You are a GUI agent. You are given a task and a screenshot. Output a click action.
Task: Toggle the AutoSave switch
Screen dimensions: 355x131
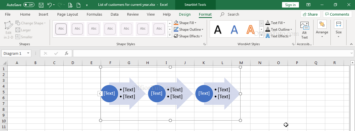pos(29,5)
